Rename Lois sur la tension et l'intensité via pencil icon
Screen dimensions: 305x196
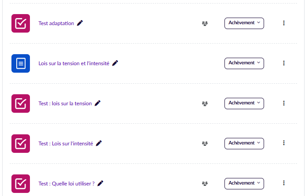pyautogui.click(x=115, y=63)
